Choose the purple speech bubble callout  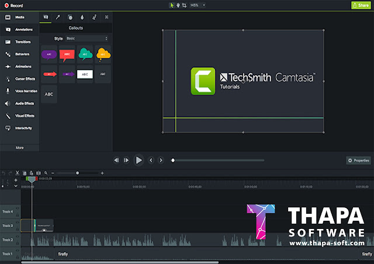[x=49, y=55]
